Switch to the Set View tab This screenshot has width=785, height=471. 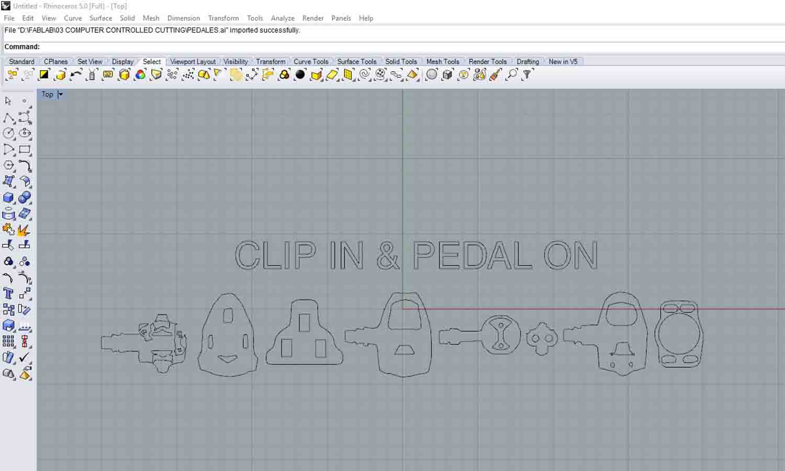click(x=90, y=61)
